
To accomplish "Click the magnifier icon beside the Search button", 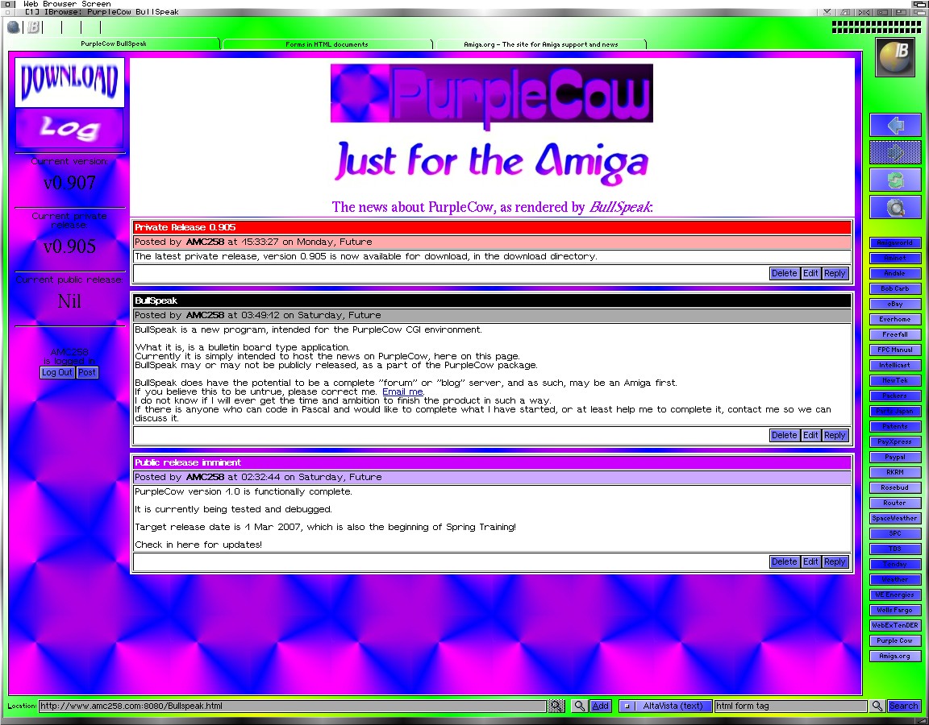I will (x=877, y=706).
